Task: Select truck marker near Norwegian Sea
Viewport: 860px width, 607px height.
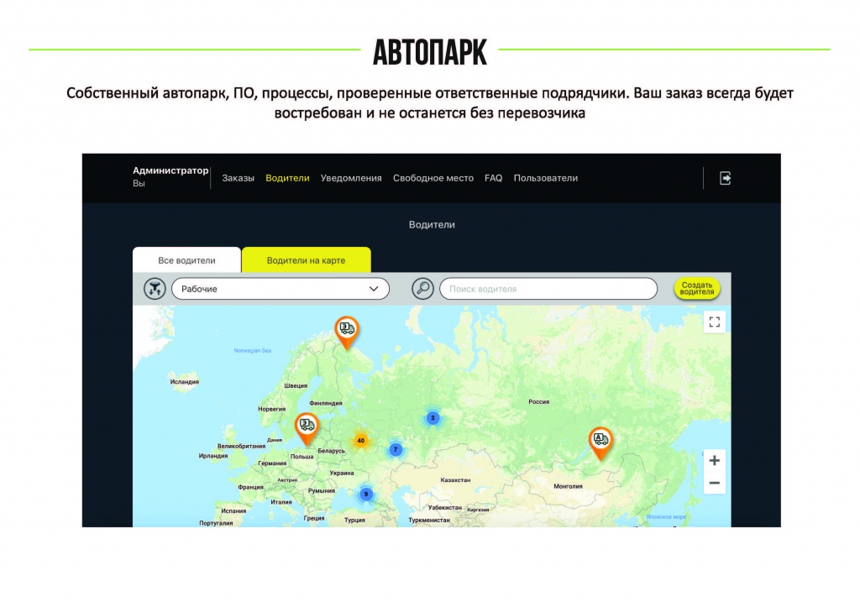Action: pyautogui.click(x=347, y=332)
